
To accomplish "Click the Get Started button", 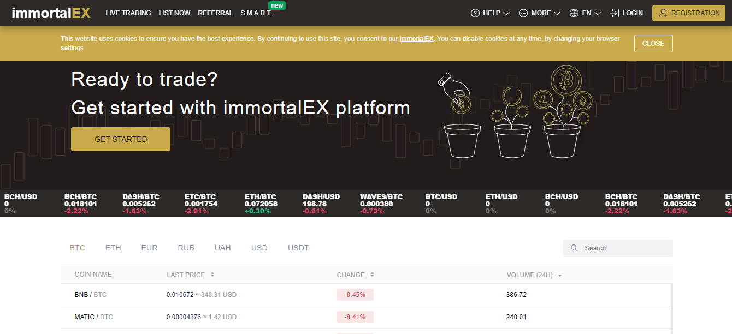I will [x=121, y=139].
